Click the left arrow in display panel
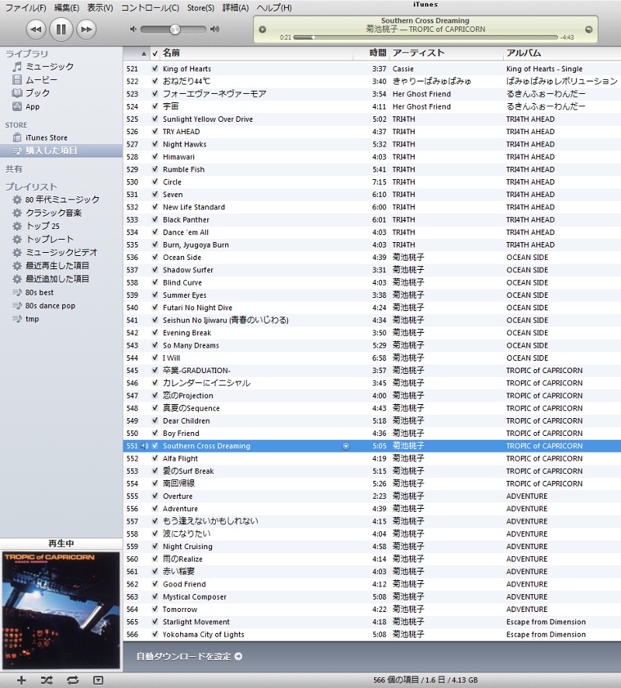This screenshot has width=621, height=688. (x=262, y=29)
